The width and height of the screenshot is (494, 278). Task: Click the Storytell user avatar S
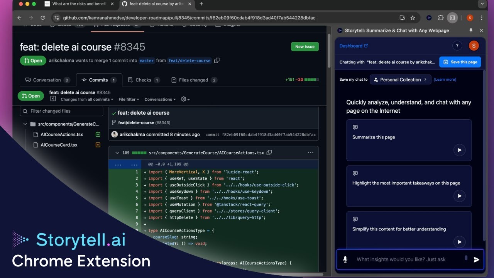coord(474,46)
